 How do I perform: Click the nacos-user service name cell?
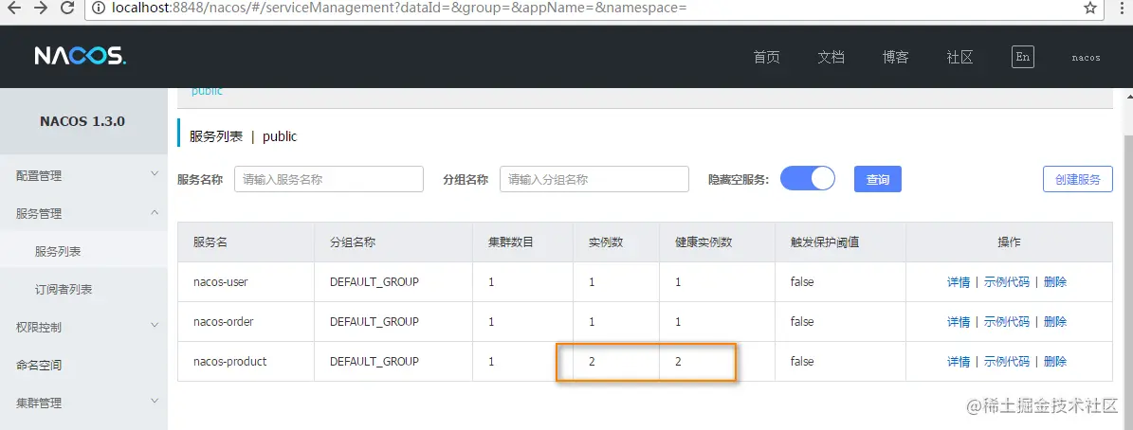point(246,282)
